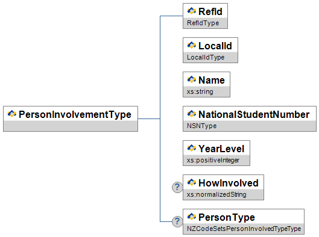Click the xs:positiveInteger type label

(x=213, y=160)
